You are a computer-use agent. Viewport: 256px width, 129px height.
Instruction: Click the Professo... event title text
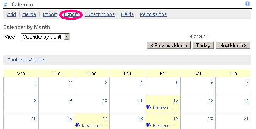pyautogui.click(x=163, y=108)
